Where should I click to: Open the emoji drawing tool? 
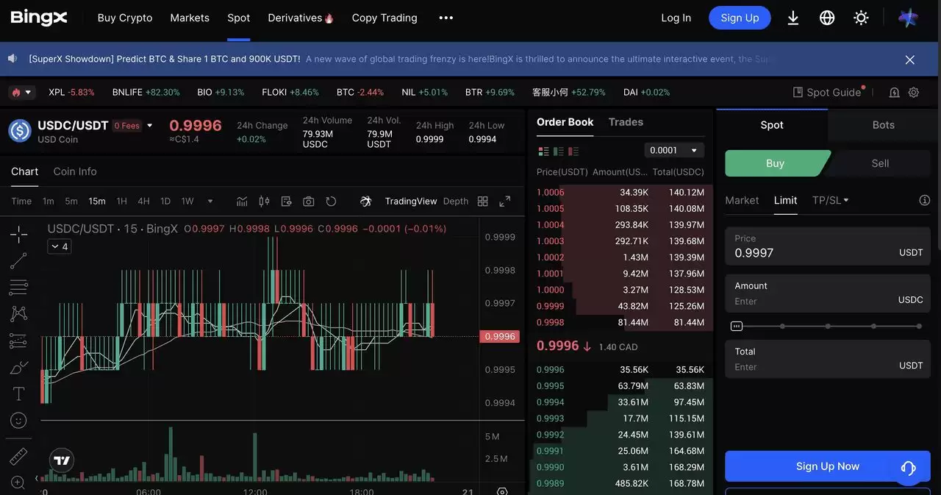tap(18, 419)
